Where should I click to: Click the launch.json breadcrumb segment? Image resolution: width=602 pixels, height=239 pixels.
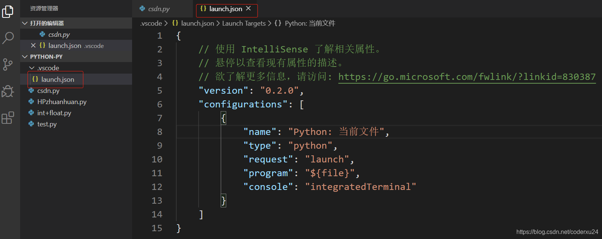(198, 23)
